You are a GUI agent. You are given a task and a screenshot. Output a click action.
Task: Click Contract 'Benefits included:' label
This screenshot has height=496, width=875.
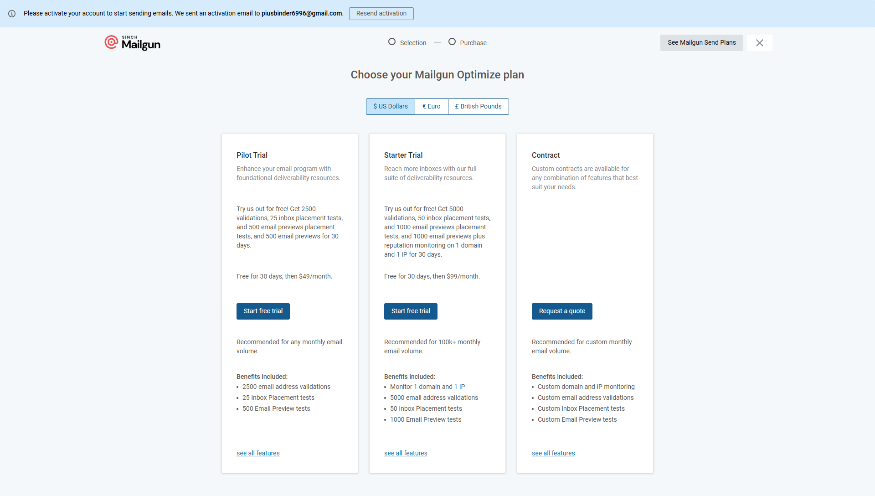point(557,377)
